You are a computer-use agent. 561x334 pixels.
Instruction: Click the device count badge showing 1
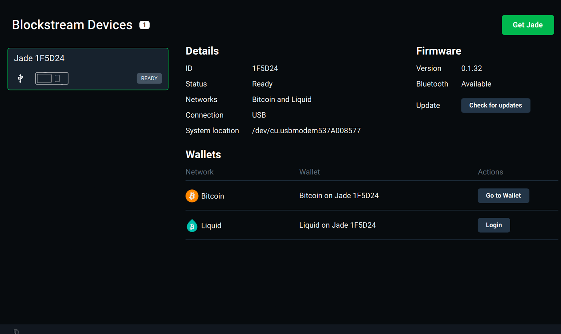pyautogui.click(x=144, y=25)
